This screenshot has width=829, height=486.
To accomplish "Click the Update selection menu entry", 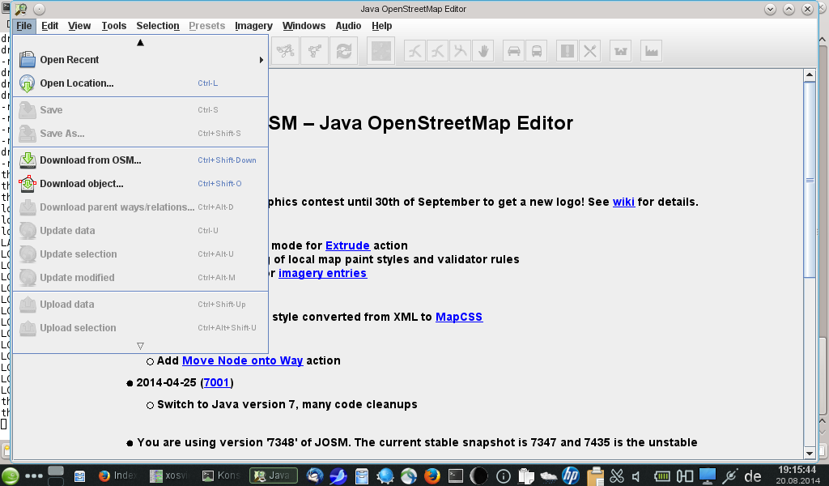I will 141,254.
